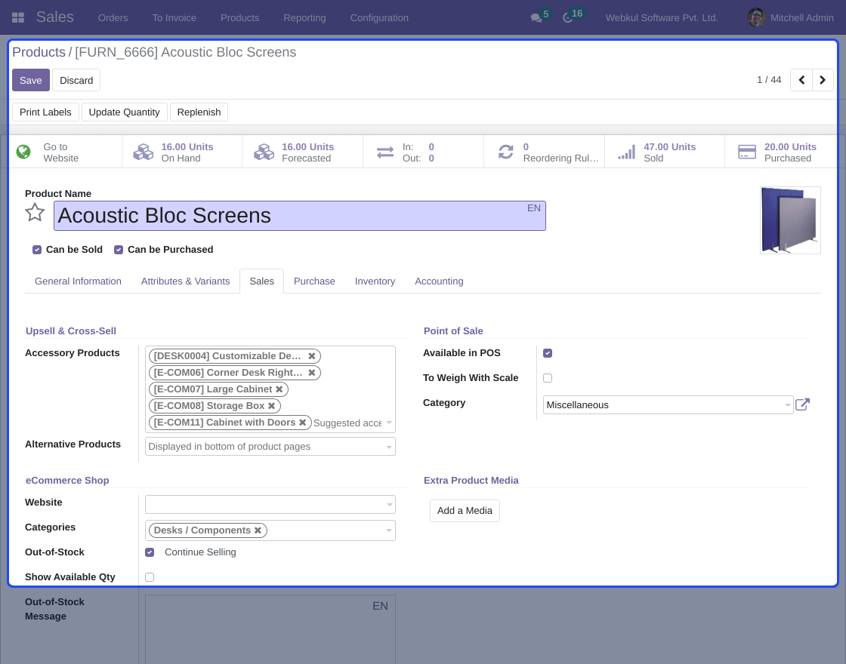Toggle Out-of-Stock Continue Selling checkbox
Image resolution: width=846 pixels, height=664 pixels.
[150, 552]
